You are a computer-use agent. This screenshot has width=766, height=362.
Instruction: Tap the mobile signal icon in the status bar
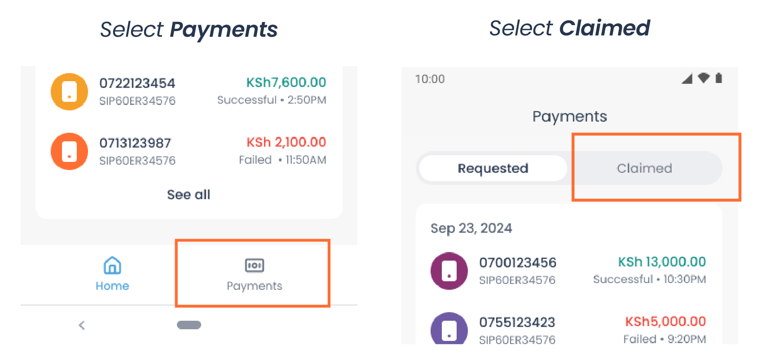pyautogui.click(x=687, y=78)
